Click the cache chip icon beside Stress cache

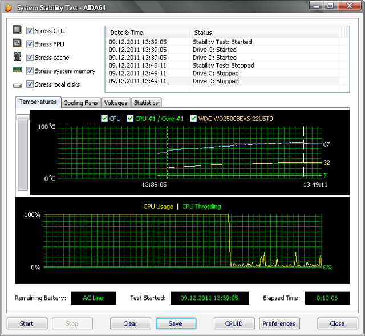[x=17, y=57]
